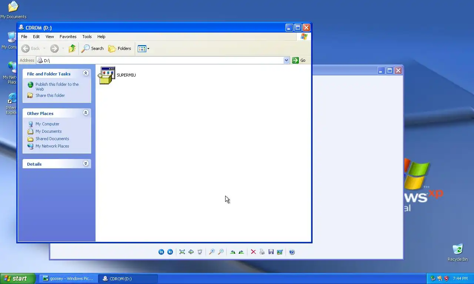Go to My Documents in Other Places
The width and height of the screenshot is (474, 284).
coord(49,131)
